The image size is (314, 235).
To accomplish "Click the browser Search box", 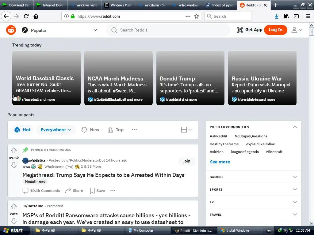I will (x=228, y=16).
